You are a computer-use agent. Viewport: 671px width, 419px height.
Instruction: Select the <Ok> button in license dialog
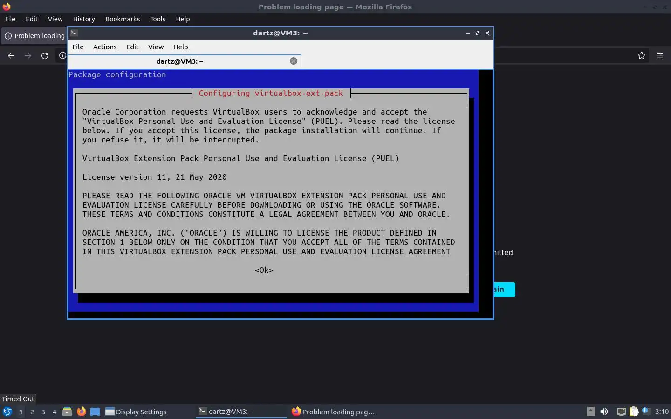coord(264,270)
